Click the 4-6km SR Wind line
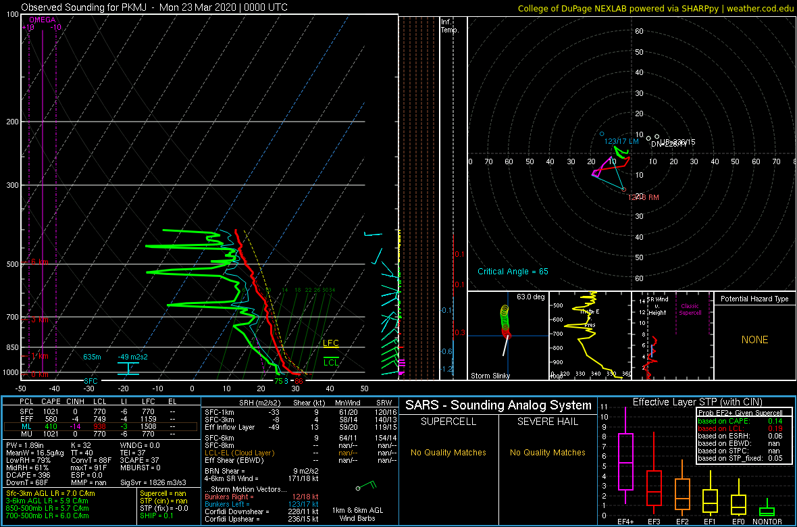Screen dimensions: 797x527 (262, 478)
